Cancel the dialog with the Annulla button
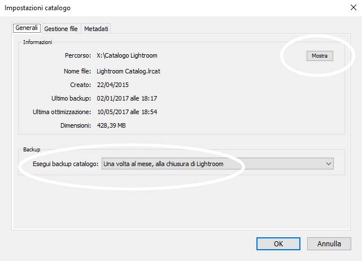 pyautogui.click(x=329, y=243)
